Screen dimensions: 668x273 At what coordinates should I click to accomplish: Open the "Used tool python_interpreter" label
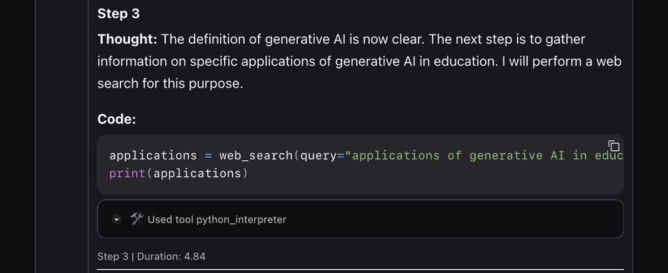[217, 219]
